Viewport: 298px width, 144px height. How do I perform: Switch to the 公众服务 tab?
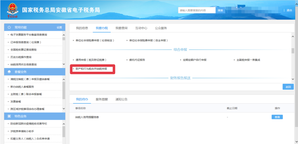pos(161,28)
